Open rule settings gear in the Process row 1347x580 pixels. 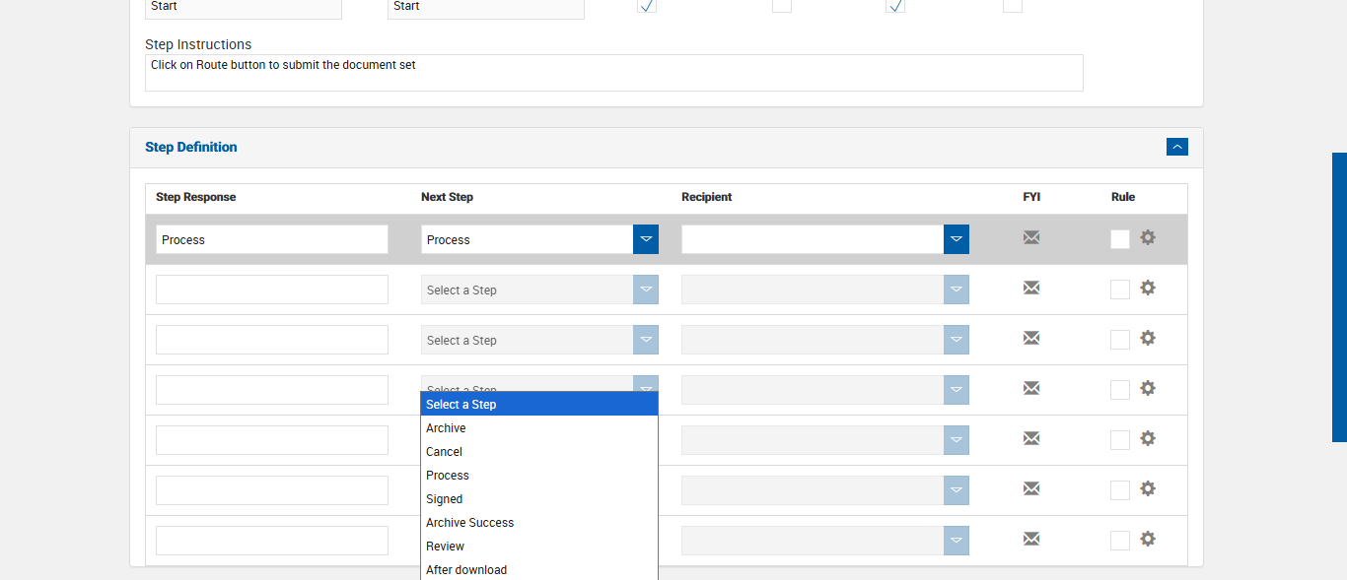(1148, 237)
